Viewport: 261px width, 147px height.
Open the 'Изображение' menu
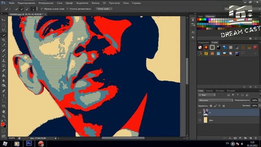pyautogui.click(x=46, y=3)
